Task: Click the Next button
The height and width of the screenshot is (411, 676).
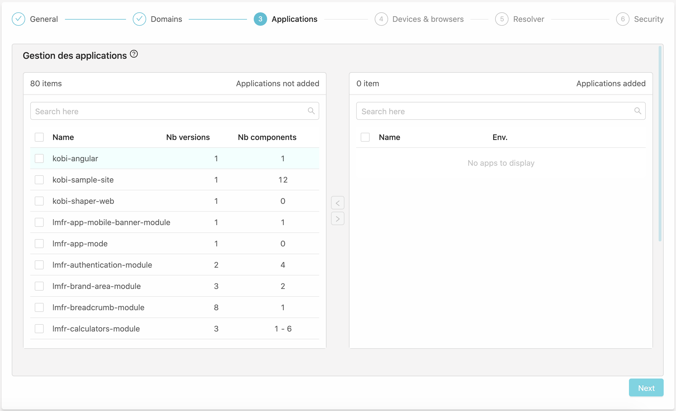Action: pos(646,388)
